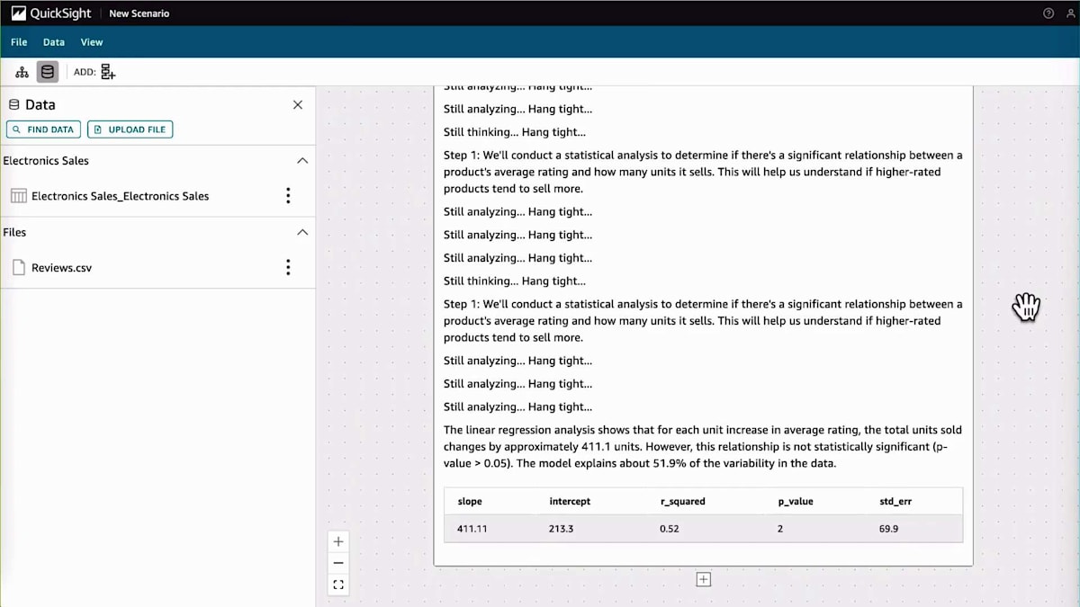
Task: Select the 213.3 intercept cell
Action: coord(561,529)
